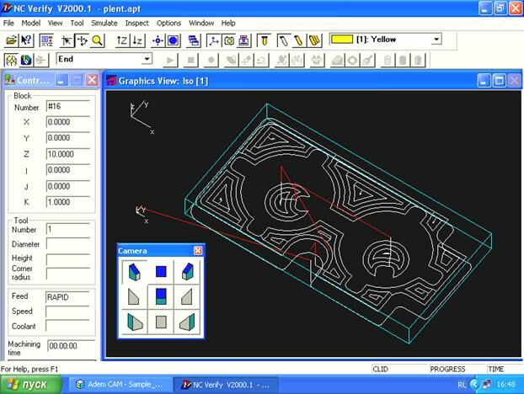This screenshot has height=394, width=524.
Task: Open the View menu
Action: click(55, 23)
